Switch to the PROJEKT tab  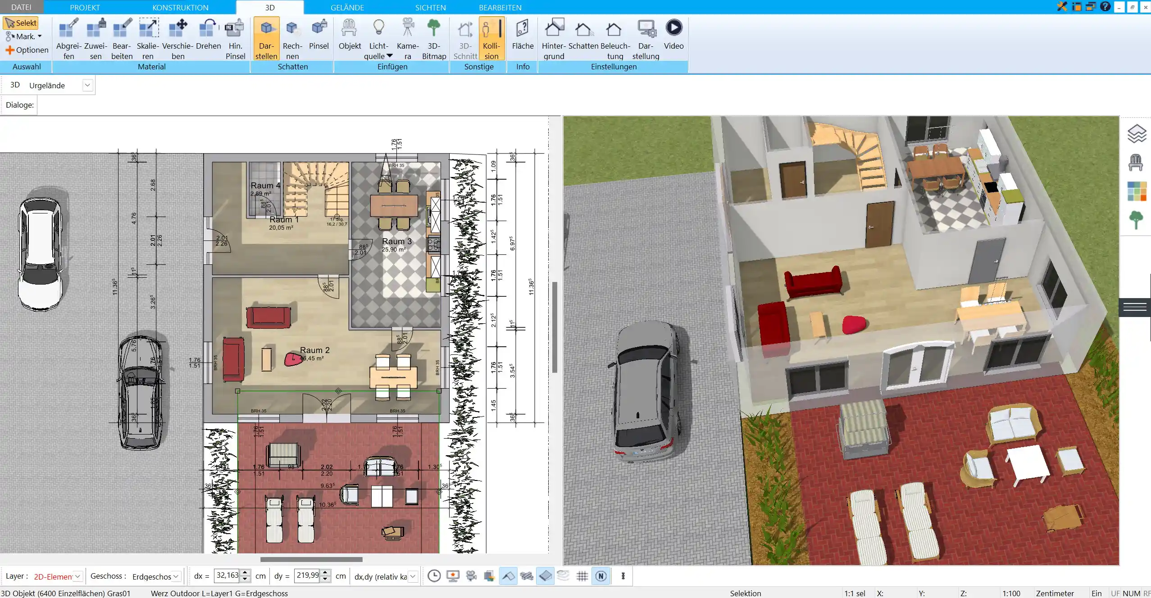[85, 7]
